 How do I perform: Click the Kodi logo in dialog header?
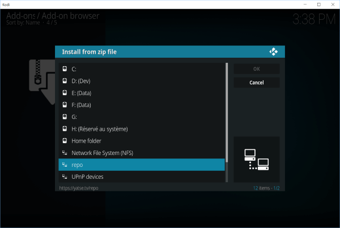coord(273,52)
